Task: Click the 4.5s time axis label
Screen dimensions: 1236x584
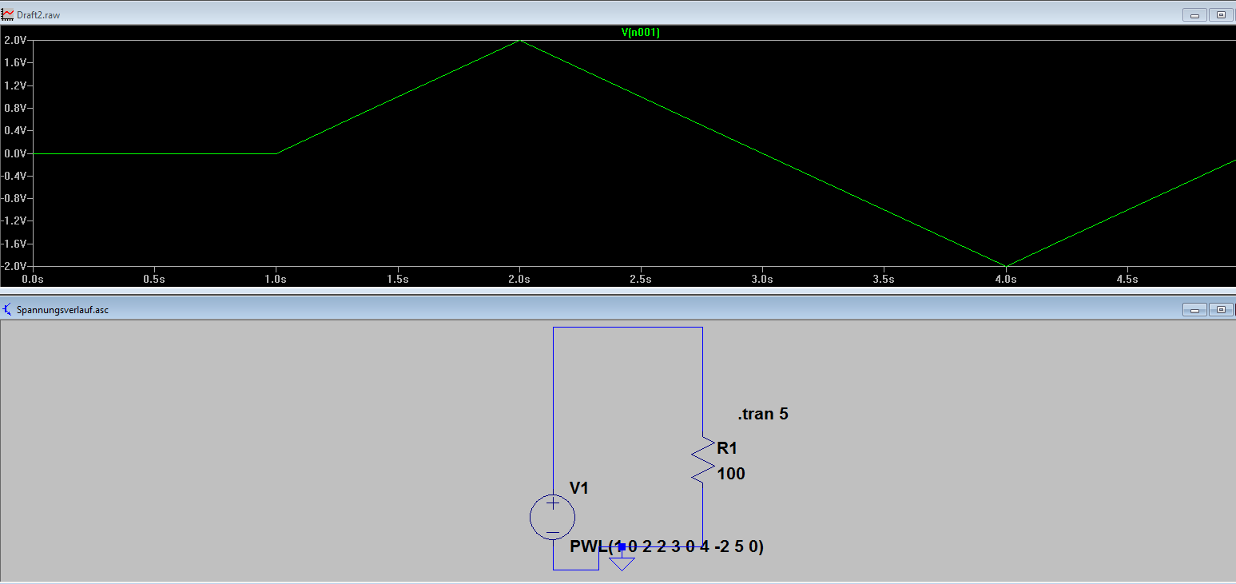Action: (x=1127, y=280)
